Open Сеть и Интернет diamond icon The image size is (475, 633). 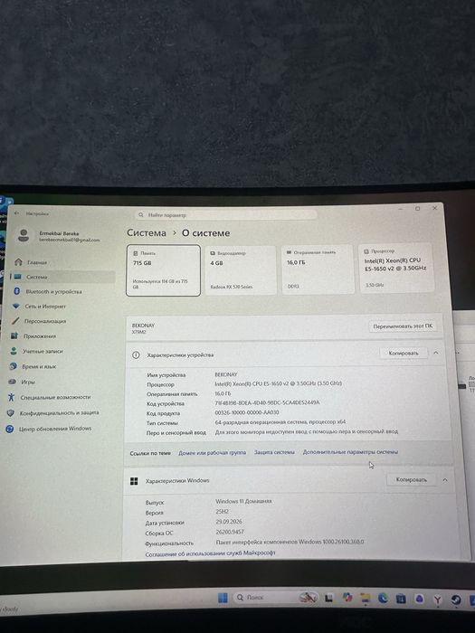point(15,306)
